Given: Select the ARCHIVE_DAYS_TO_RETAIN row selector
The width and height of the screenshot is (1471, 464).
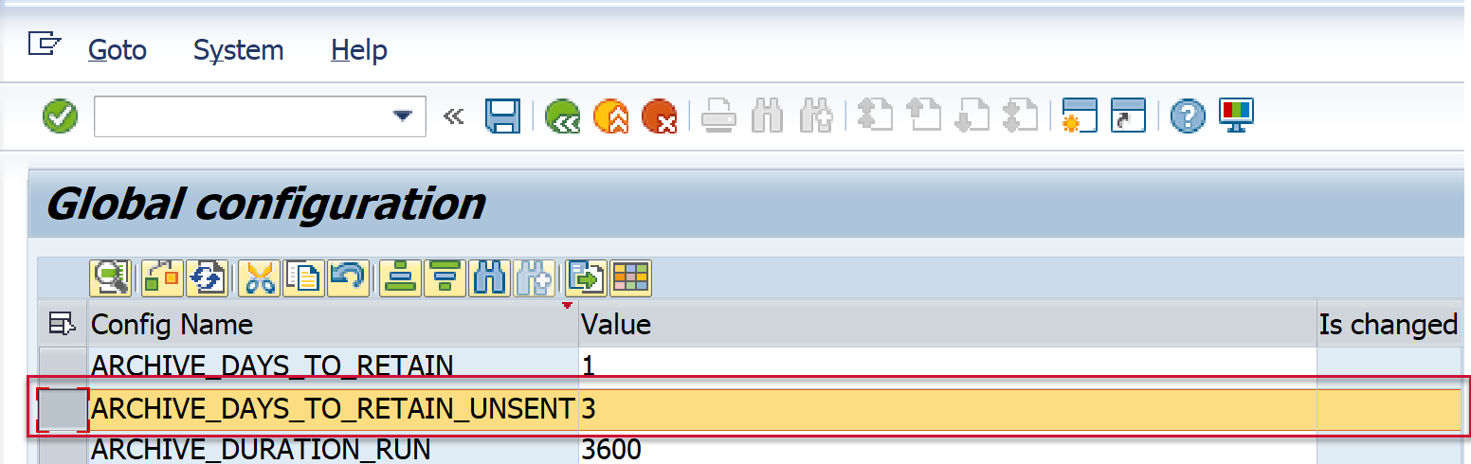Looking at the screenshot, I should click(x=62, y=365).
